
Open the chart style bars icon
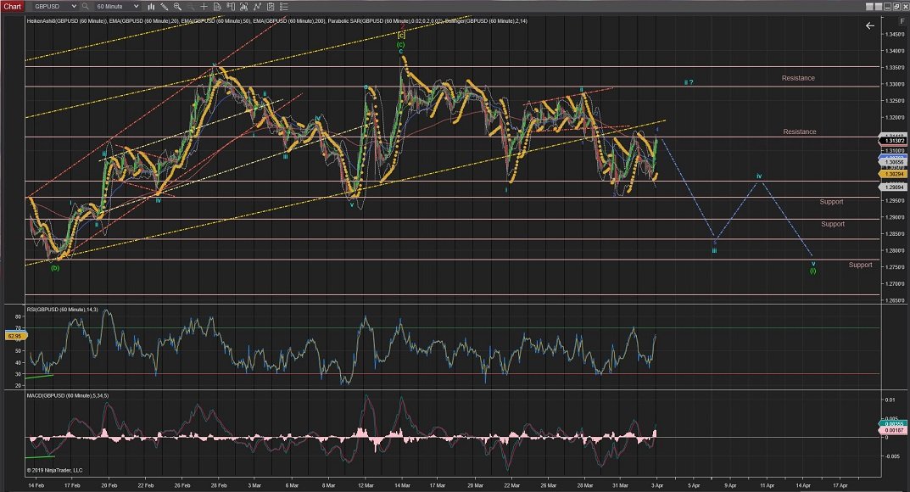coord(150,7)
